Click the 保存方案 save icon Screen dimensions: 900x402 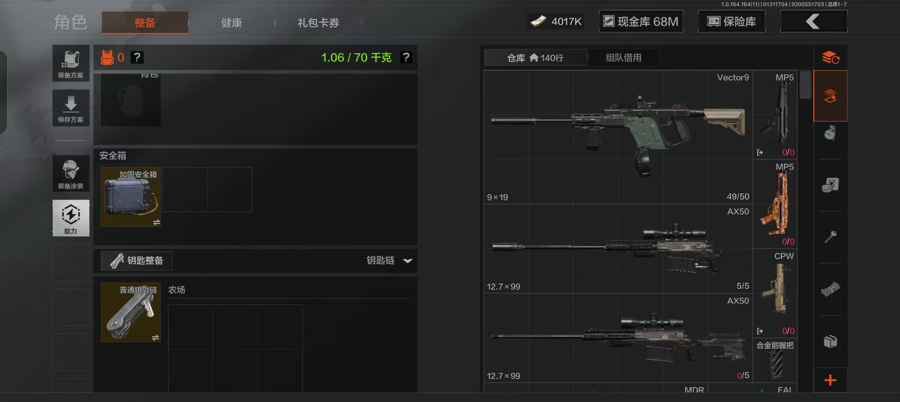(x=70, y=108)
